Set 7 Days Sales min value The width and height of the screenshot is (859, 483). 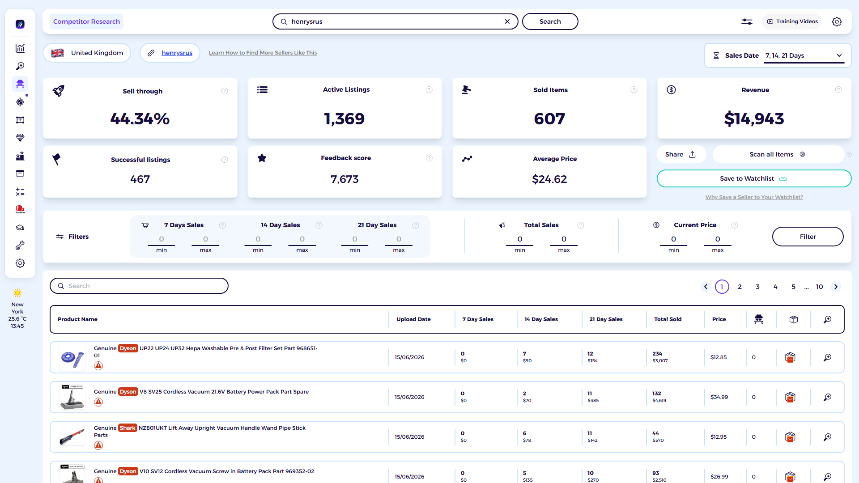click(x=162, y=239)
